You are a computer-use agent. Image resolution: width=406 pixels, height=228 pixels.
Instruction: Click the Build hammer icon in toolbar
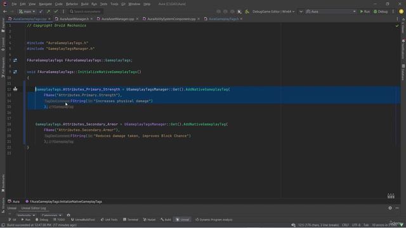(x=247, y=11)
